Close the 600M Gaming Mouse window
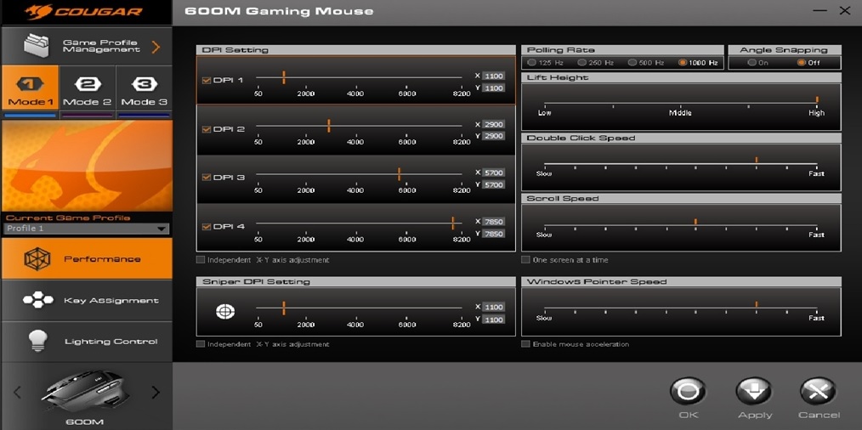Screen dimensions: 862x430 tap(844, 10)
